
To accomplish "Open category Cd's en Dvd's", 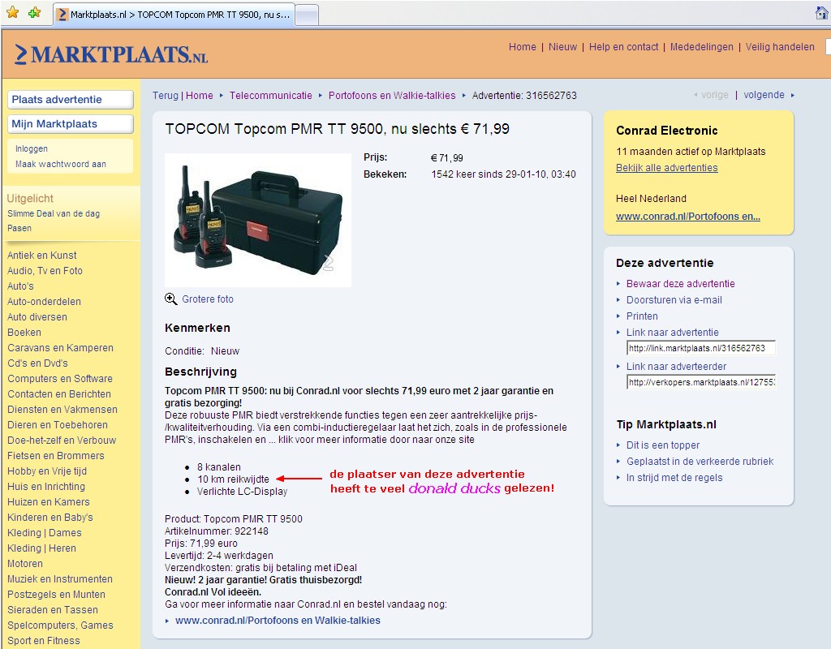I will coord(37,363).
